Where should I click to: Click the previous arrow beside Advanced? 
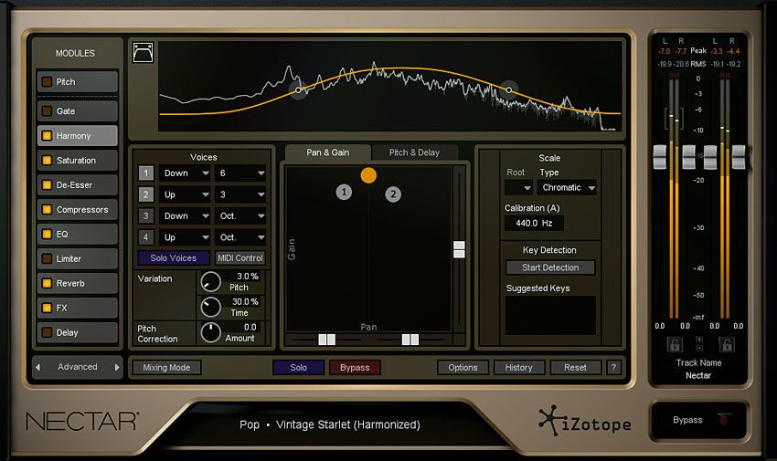coord(37,367)
